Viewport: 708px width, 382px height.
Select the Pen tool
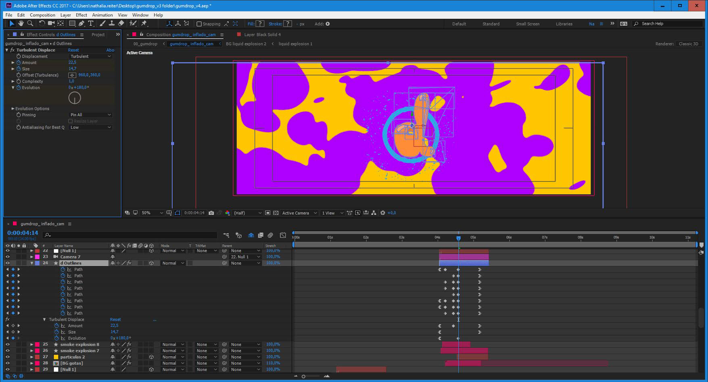point(81,24)
